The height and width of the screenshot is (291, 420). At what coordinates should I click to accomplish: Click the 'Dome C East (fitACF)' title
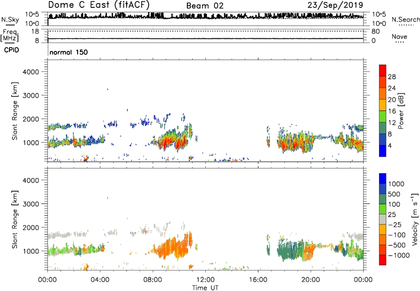(99, 5)
